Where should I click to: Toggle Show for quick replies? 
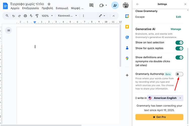[179, 48]
